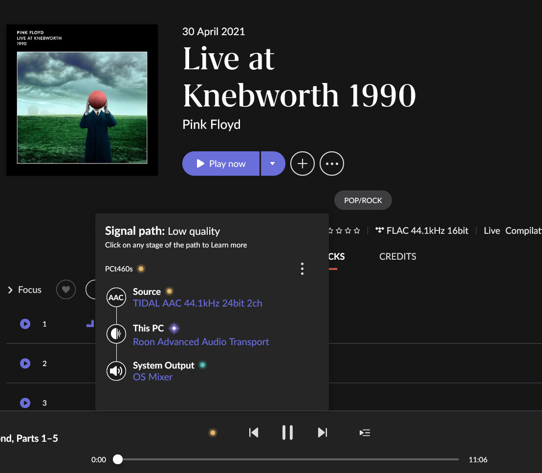
Task: Expand the Play now dropdown arrow
Action: click(x=273, y=164)
